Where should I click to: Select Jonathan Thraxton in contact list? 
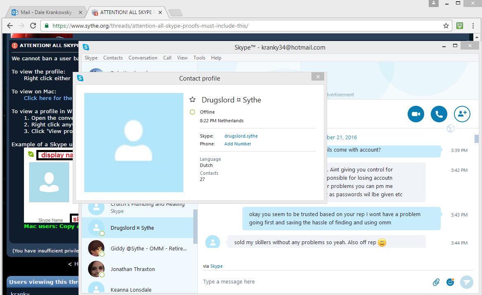pyautogui.click(x=138, y=269)
